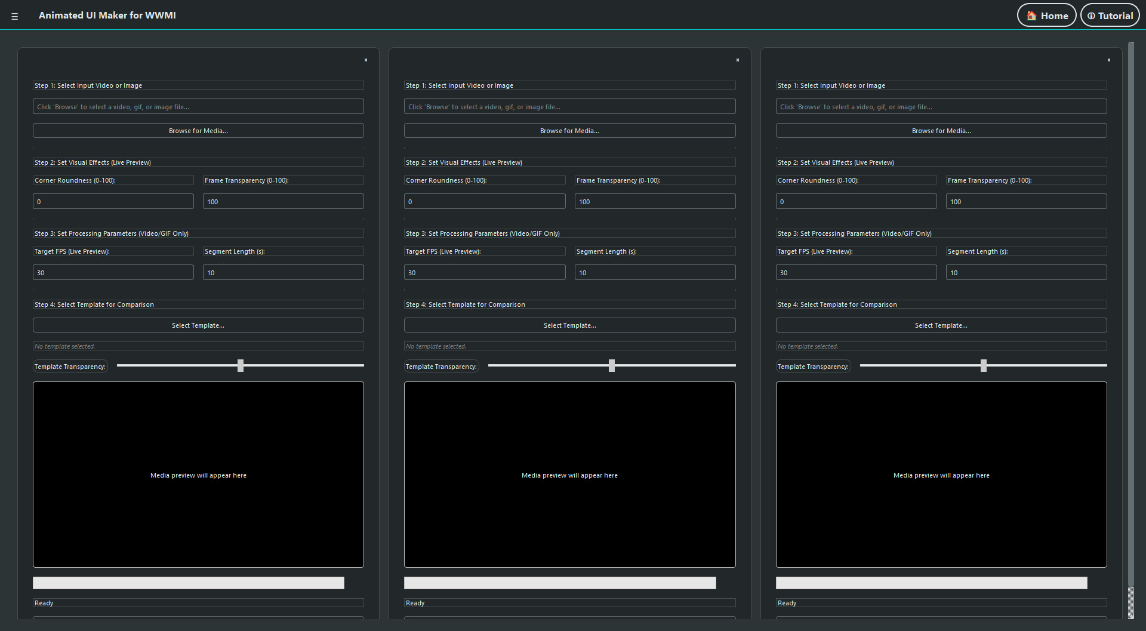Open Select Template in first panel
1146x631 pixels.
(x=198, y=325)
